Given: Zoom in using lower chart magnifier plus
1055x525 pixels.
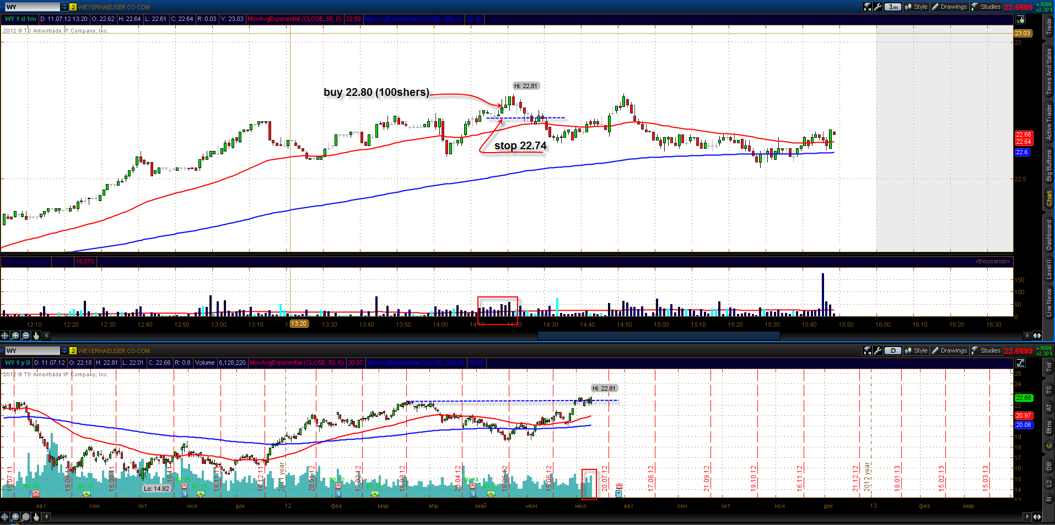Looking at the screenshot, I should click(x=15, y=517).
